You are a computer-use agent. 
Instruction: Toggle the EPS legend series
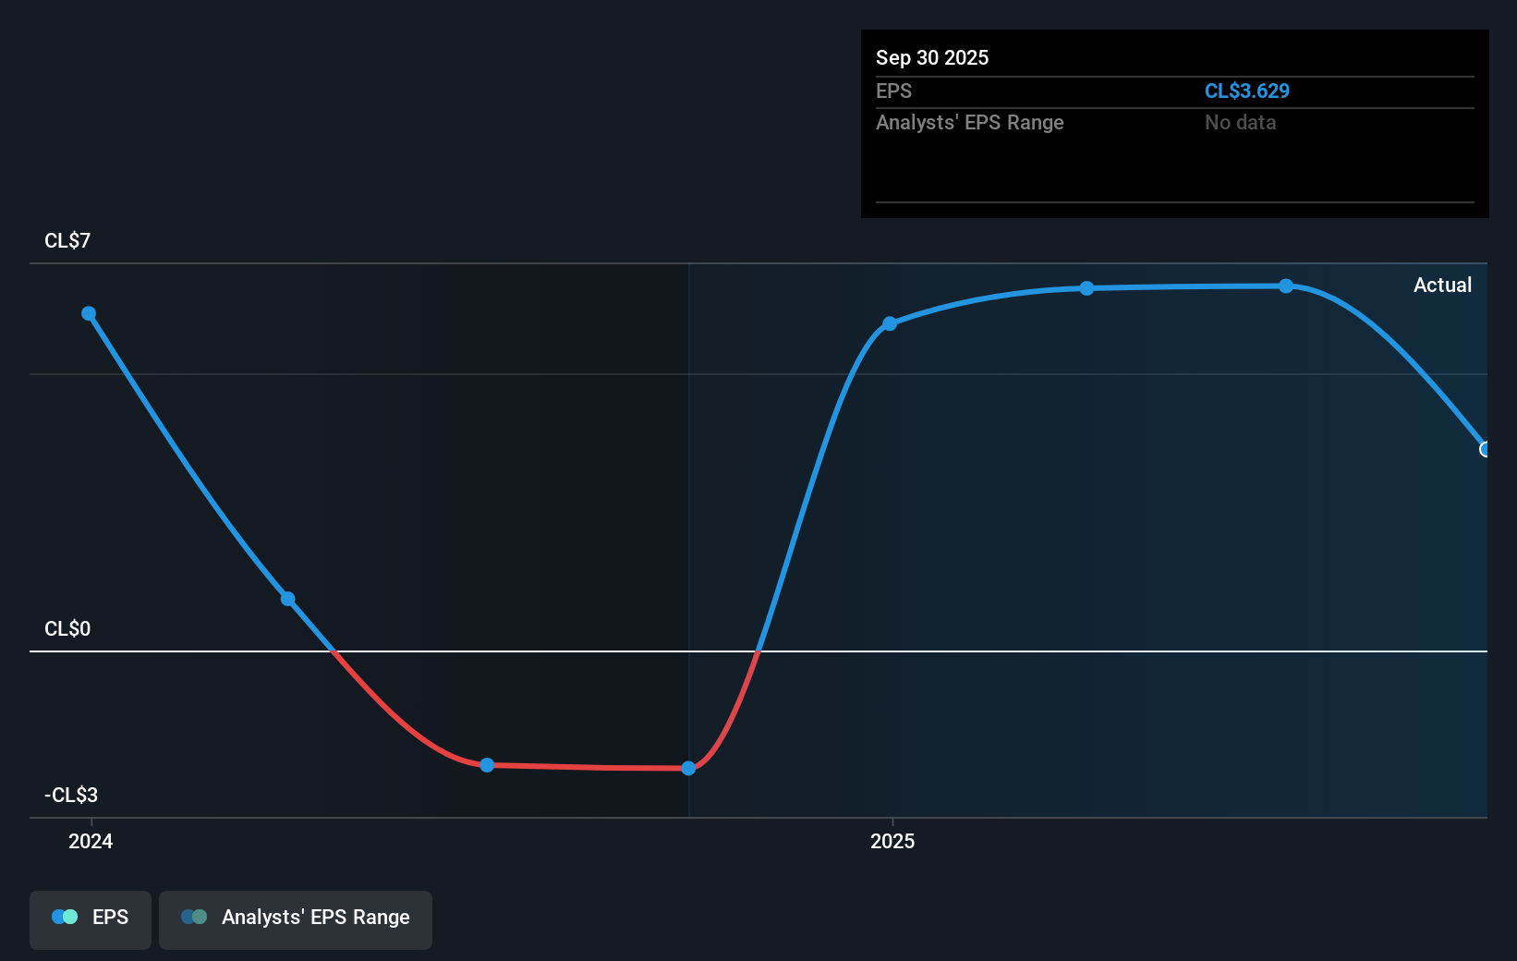click(91, 919)
